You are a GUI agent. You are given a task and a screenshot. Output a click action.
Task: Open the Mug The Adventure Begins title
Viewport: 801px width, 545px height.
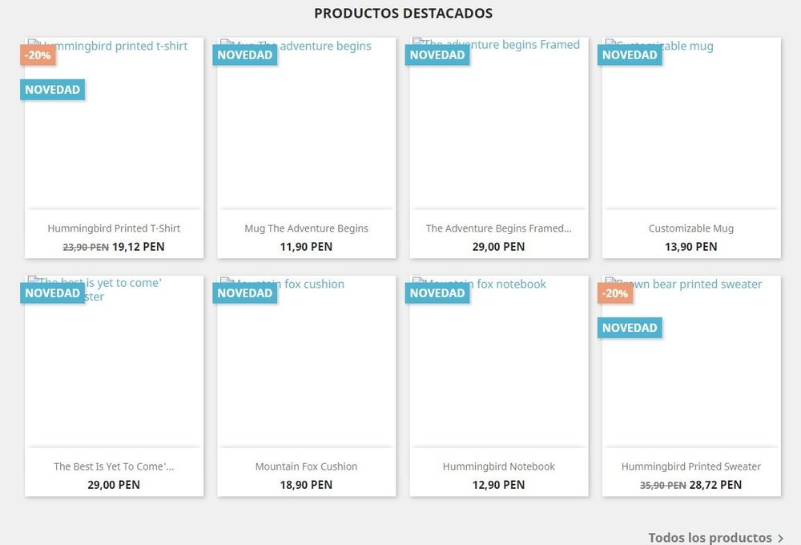coord(306,228)
